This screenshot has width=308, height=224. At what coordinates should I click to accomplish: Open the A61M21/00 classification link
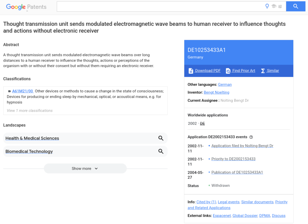23,91
